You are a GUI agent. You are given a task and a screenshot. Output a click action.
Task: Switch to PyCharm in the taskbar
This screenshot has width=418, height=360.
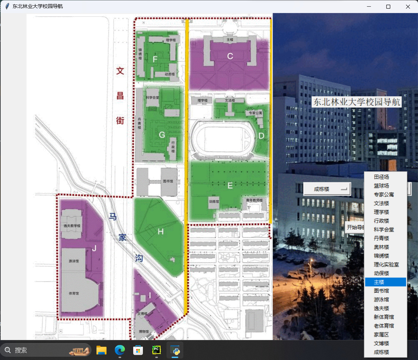(156, 350)
